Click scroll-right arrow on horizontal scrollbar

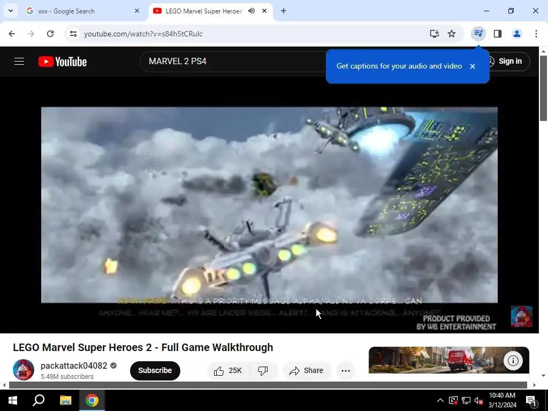point(535,385)
